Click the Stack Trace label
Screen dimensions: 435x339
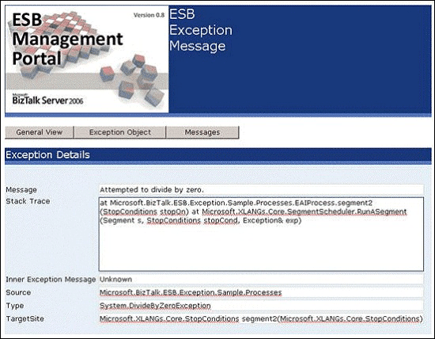click(x=28, y=201)
